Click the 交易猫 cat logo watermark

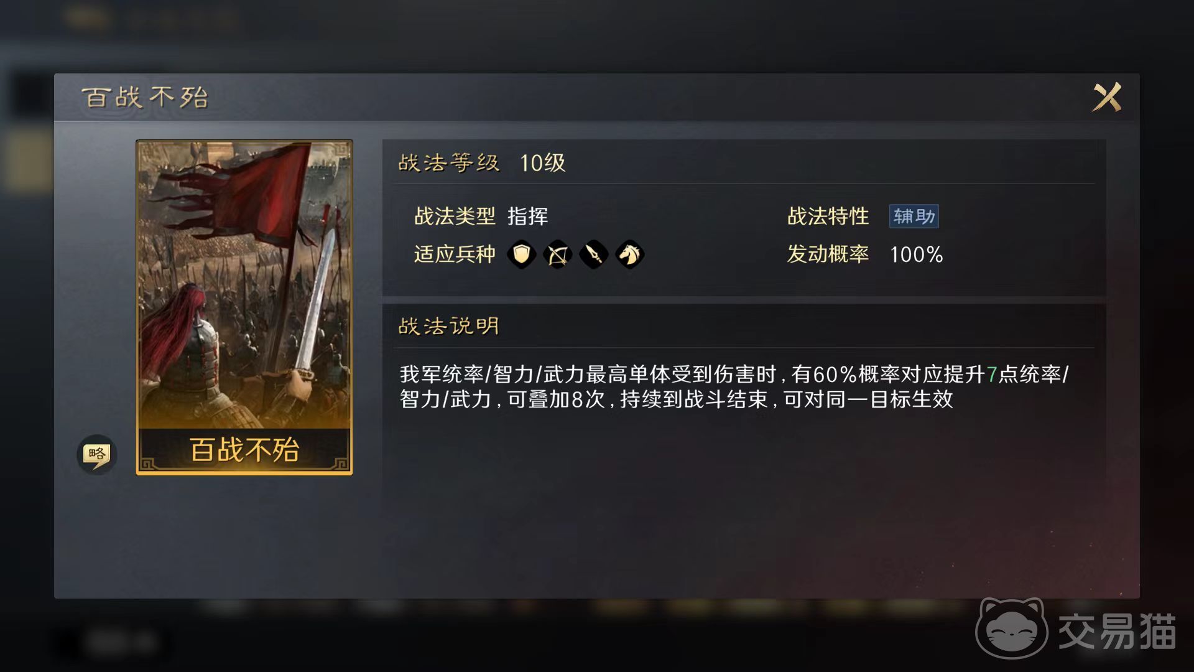point(1011,628)
